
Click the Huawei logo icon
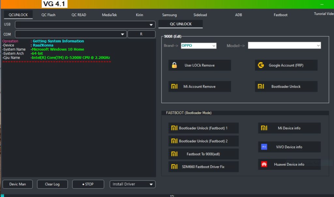(264, 164)
